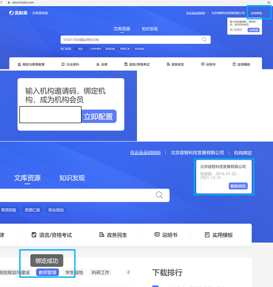Click the 简历 hot tag
This screenshot has width=273, height=287.
(81, 49)
